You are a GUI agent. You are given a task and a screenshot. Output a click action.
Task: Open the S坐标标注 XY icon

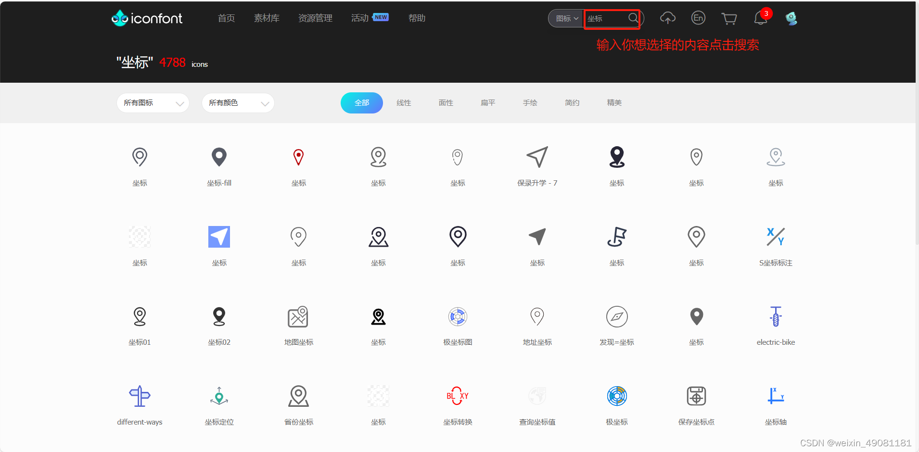775,237
